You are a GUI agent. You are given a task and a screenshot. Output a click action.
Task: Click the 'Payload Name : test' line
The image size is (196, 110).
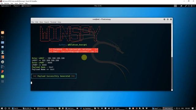pos(43,67)
